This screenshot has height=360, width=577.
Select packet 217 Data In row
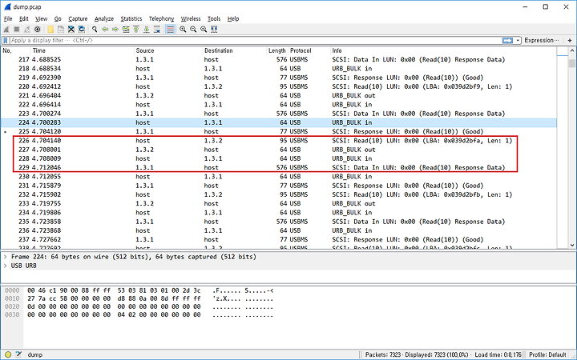click(x=279, y=59)
